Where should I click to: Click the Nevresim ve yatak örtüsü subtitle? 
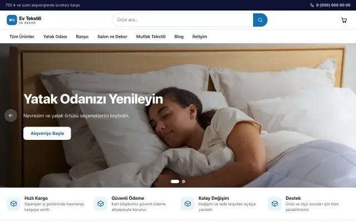pos(76,116)
